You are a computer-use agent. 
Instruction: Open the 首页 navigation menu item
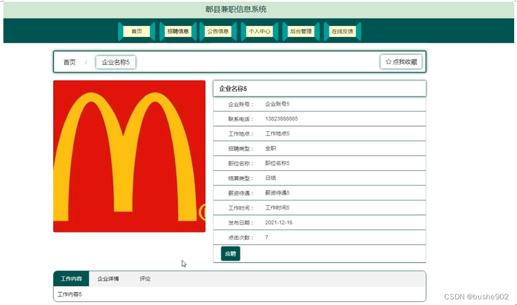(136, 32)
